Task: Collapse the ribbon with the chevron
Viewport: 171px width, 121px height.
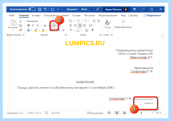Action: (x=162, y=35)
